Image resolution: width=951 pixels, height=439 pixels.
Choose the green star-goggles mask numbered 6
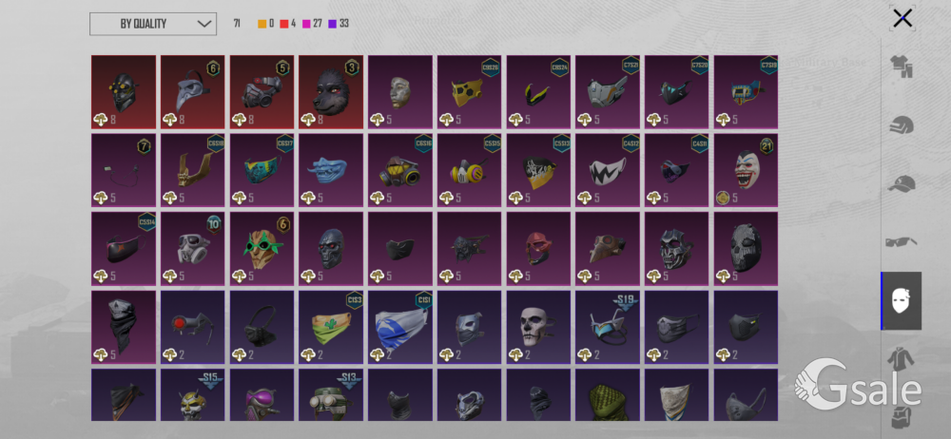tap(262, 249)
